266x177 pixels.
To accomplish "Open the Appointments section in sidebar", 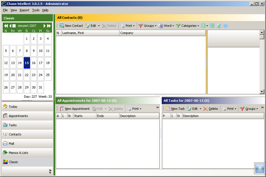I will [27, 116].
